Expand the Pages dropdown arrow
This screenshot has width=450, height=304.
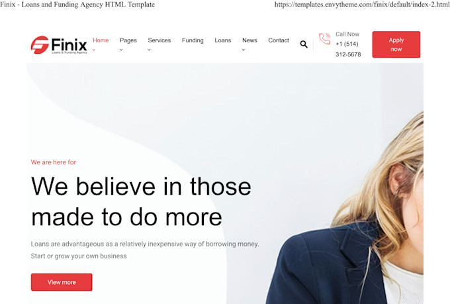coord(121,50)
